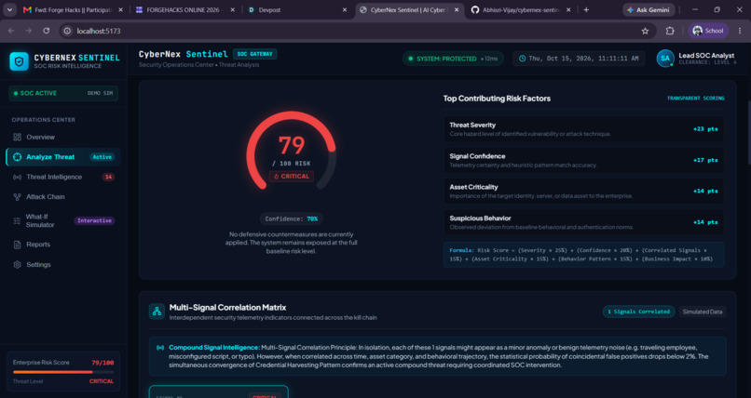The height and width of the screenshot is (398, 751).
Task: Select the Asset Criticality risk factor row
Action: (583, 192)
